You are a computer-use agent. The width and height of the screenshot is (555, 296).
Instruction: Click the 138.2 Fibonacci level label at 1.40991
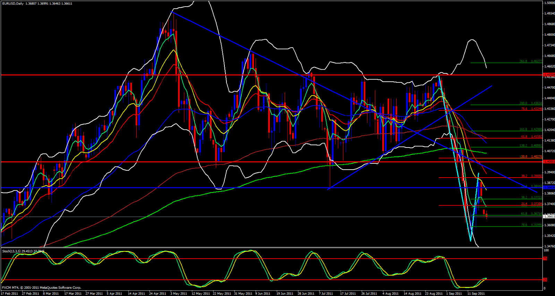coord(530,146)
